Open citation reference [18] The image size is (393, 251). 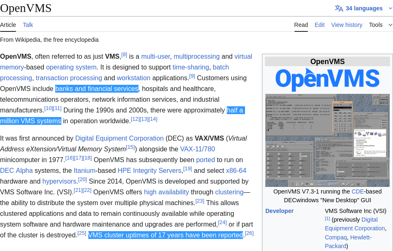point(87,158)
